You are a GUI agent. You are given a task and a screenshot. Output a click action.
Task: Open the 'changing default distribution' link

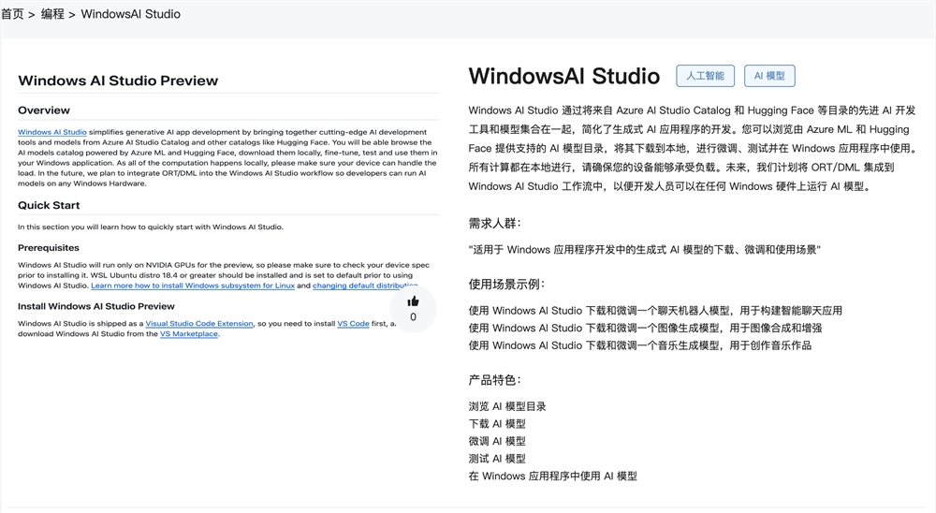coord(365,286)
